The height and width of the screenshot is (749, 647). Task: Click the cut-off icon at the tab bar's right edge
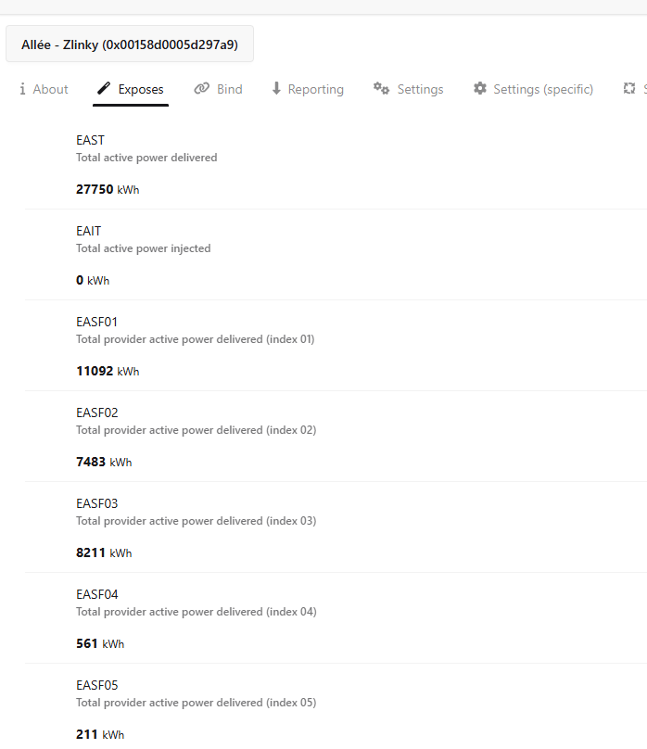(629, 89)
